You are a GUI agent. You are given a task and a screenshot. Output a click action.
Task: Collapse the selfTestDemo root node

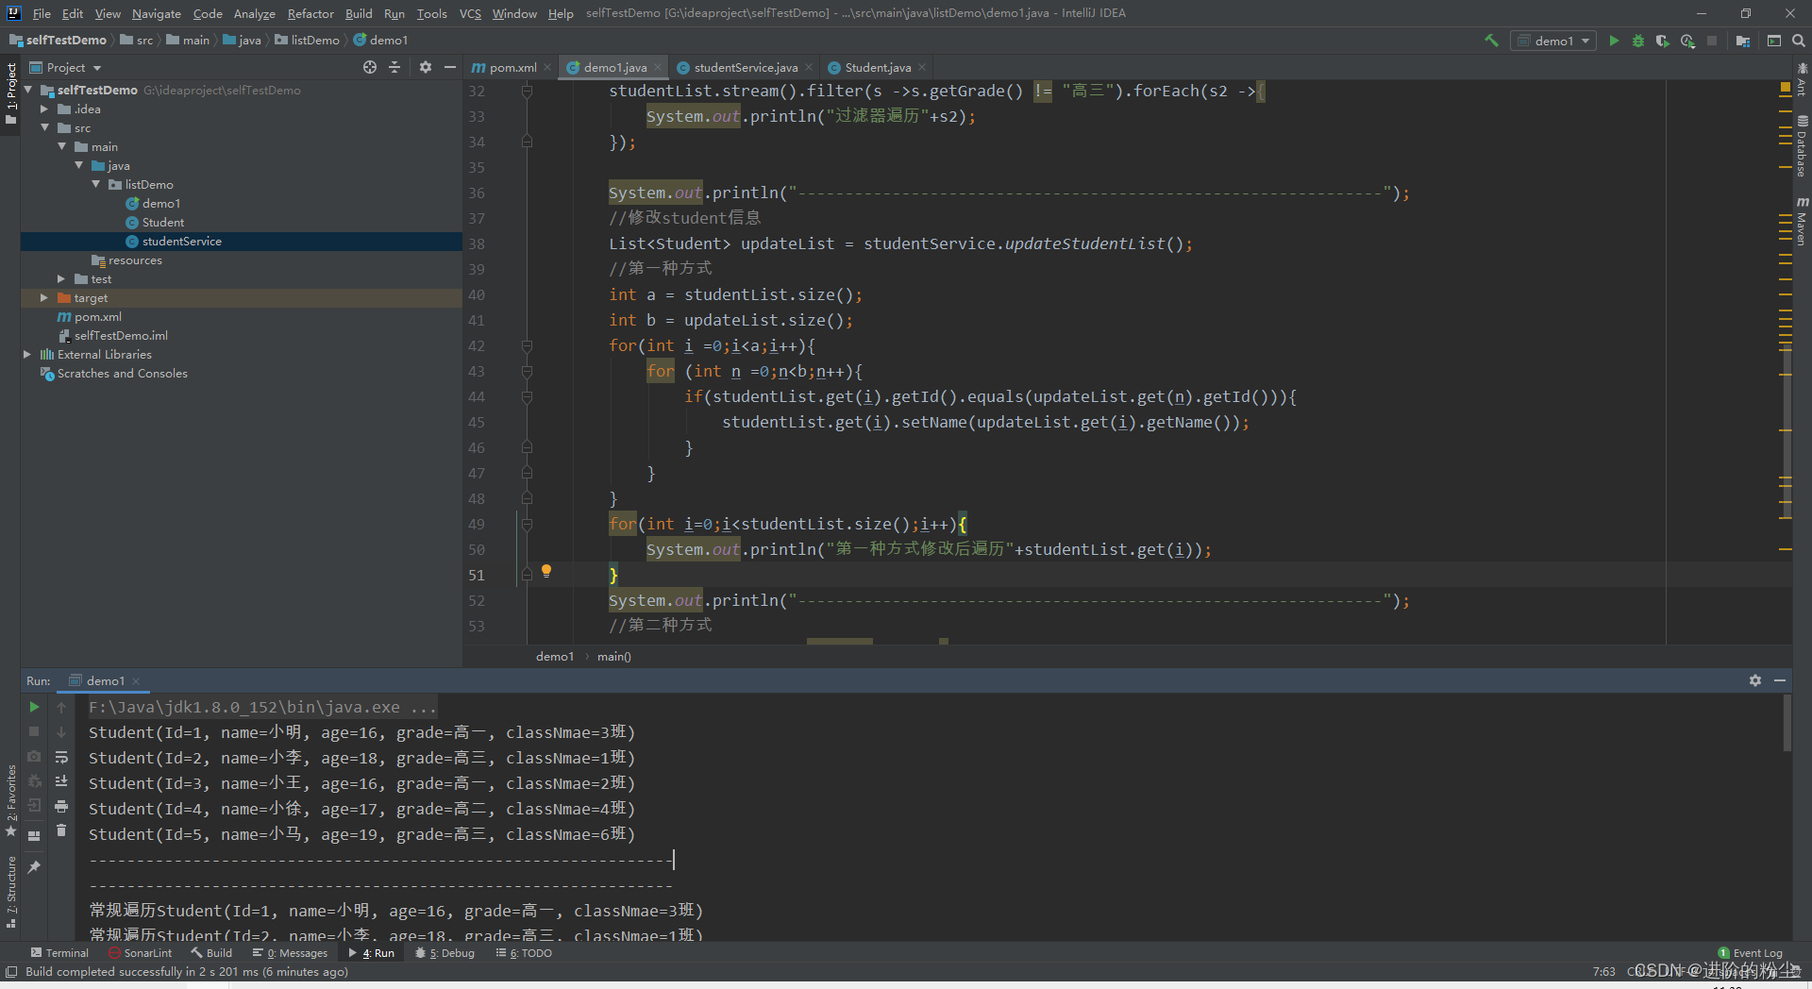(28, 90)
